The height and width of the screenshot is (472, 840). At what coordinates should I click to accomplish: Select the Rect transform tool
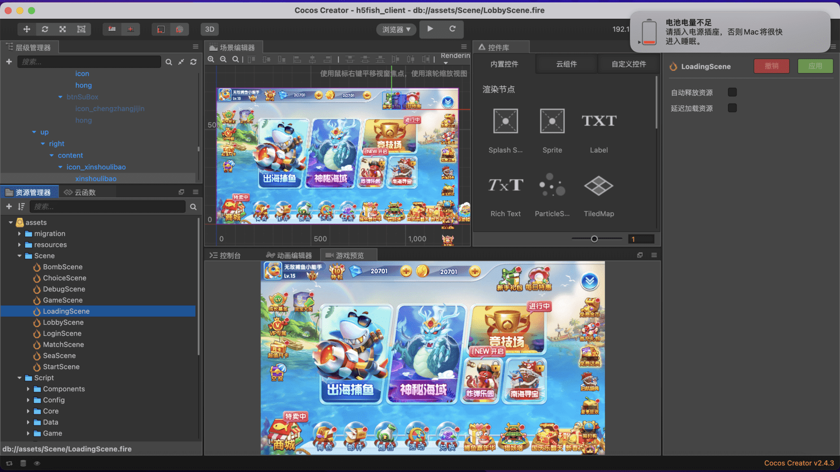pos(81,29)
